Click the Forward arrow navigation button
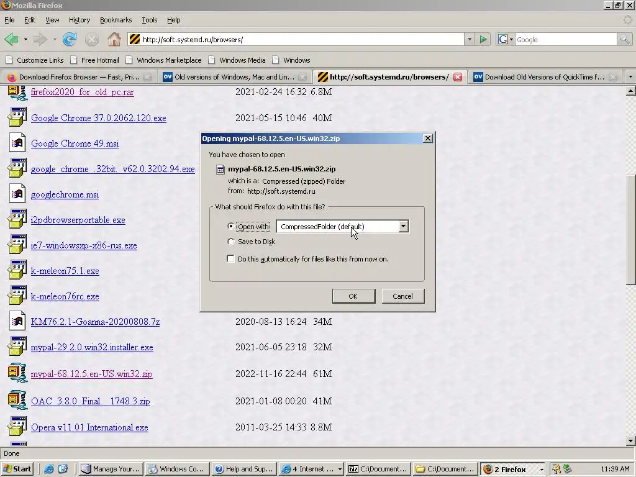 pos(40,39)
